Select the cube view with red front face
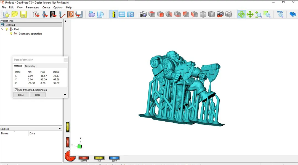Screen dimensions: 298x165 [160, 14]
